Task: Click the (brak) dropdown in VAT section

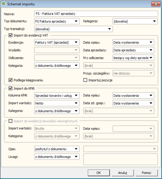Action: tap(119, 66)
